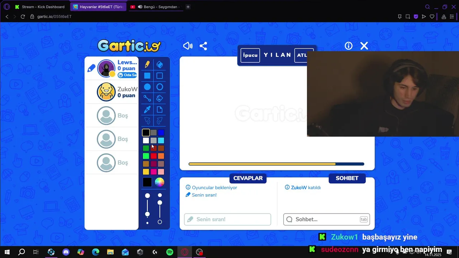Pick the black color swatch
Viewport: 459px width, 258px height.
pyautogui.click(x=146, y=133)
